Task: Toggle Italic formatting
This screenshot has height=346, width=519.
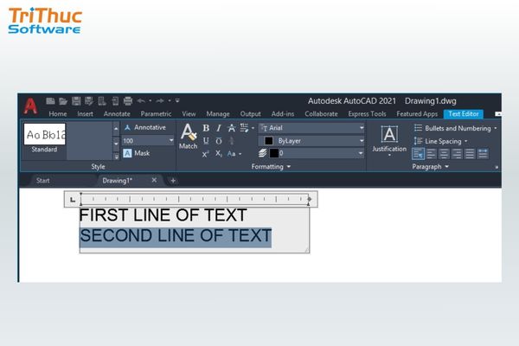Action: 219,128
